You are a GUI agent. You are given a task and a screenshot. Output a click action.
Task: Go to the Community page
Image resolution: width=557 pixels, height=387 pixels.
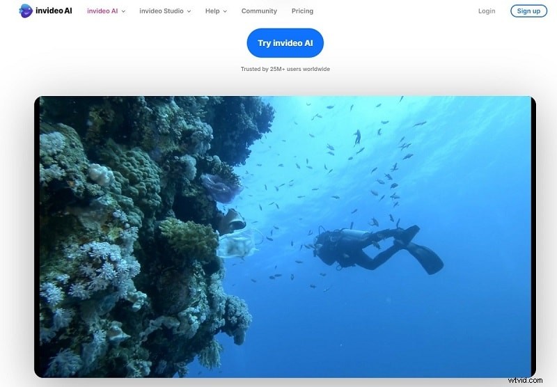click(x=259, y=11)
